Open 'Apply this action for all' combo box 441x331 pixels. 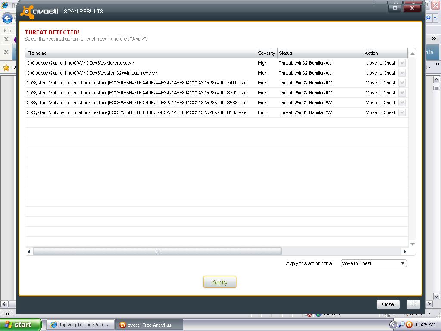373,263
